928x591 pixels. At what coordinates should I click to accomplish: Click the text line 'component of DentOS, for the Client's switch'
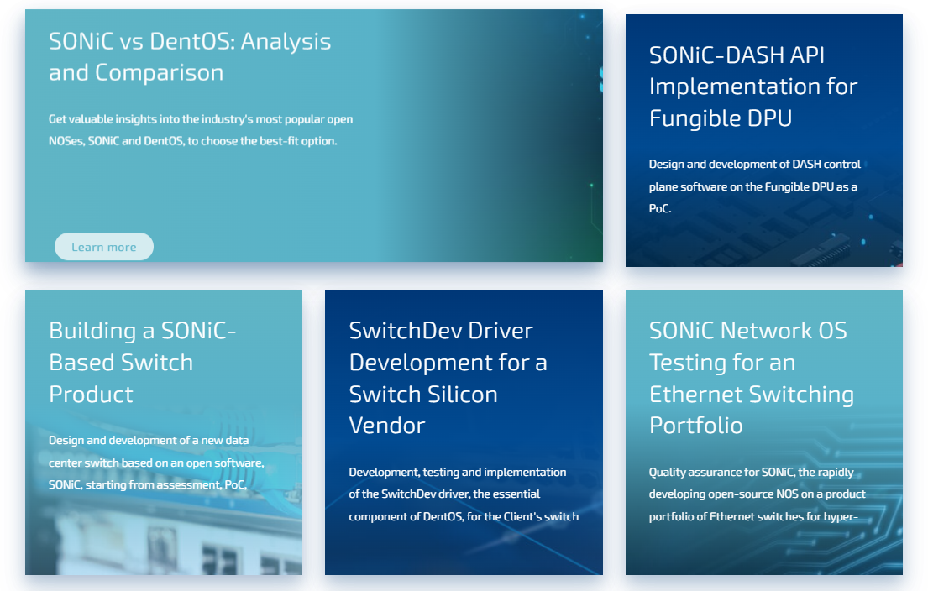pyautogui.click(x=464, y=516)
